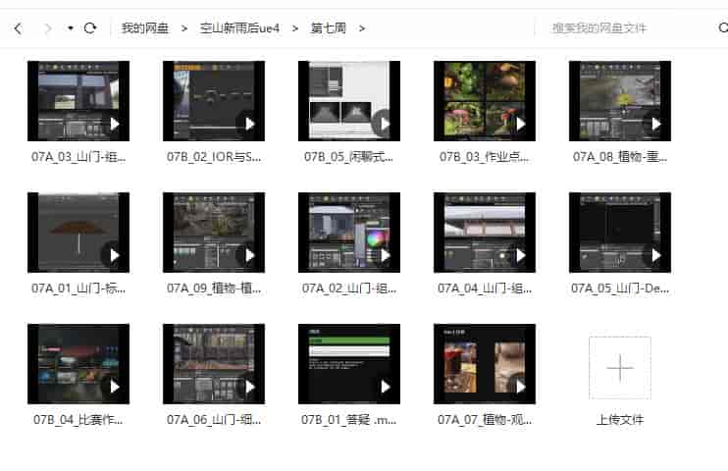Viewport: 728px width, 471px height.
Task: Click the 上传文件 label
Action: (620, 419)
